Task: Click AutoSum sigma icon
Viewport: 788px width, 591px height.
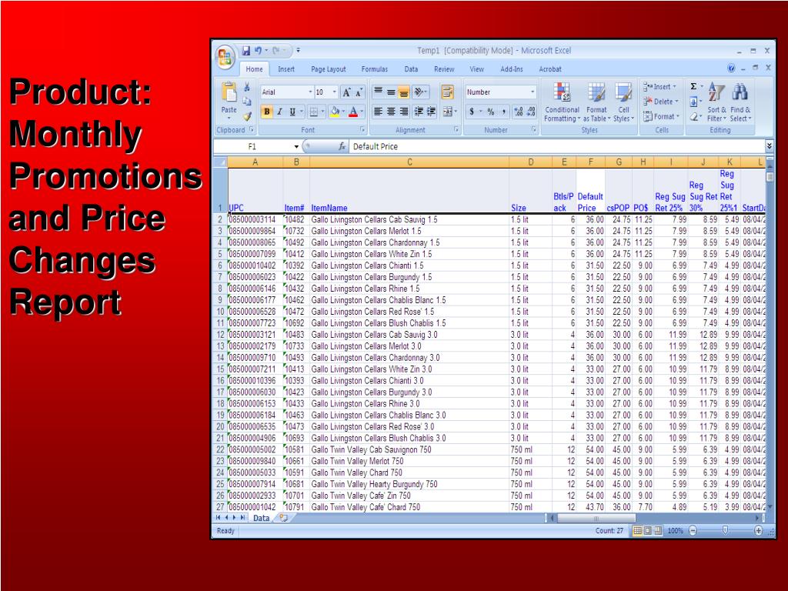Action: pyautogui.click(x=693, y=86)
